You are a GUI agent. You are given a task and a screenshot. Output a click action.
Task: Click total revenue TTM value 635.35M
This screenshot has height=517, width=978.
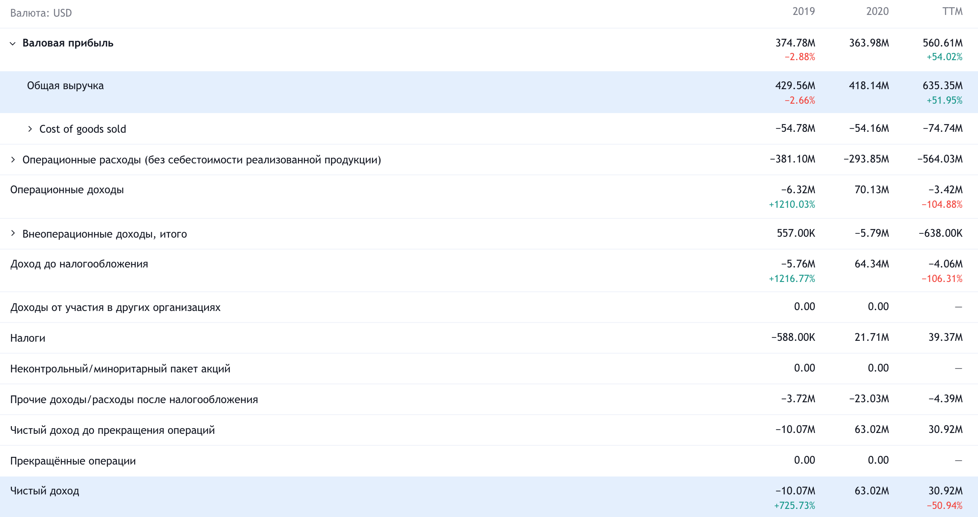[943, 86]
